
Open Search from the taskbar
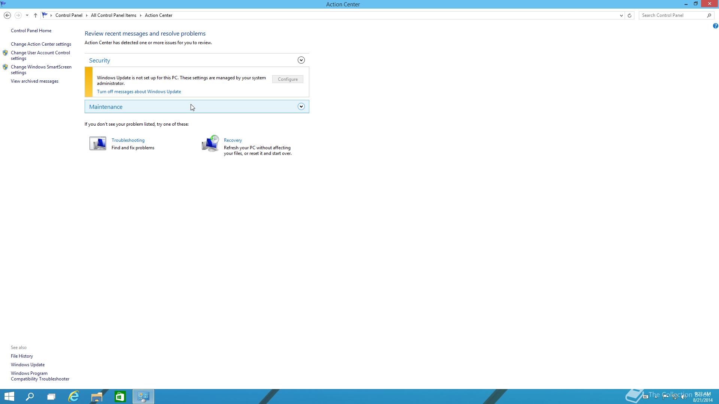tap(30, 397)
